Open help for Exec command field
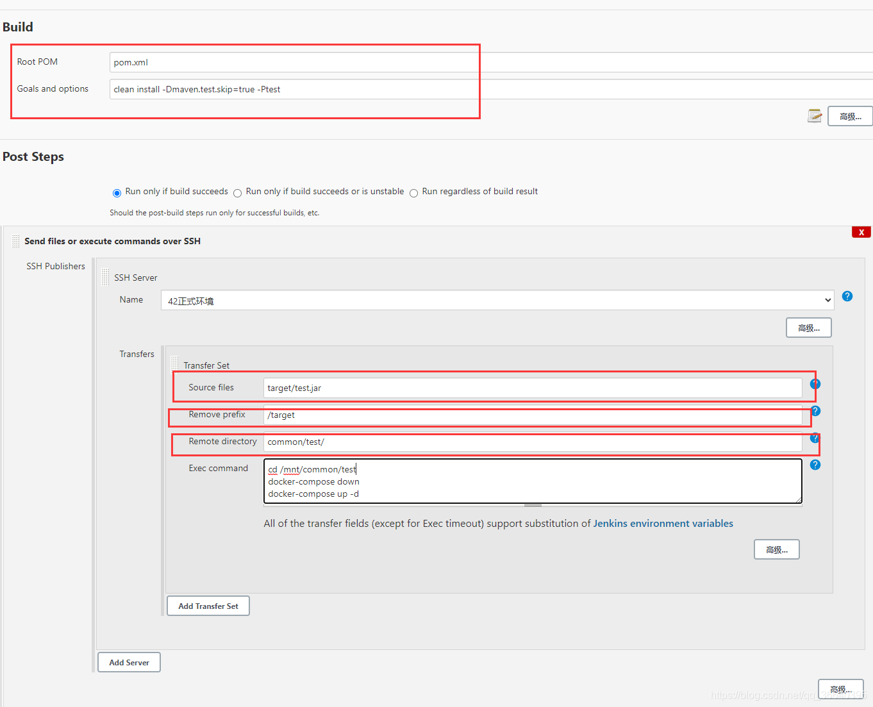Image resolution: width=873 pixels, height=707 pixels. click(815, 465)
